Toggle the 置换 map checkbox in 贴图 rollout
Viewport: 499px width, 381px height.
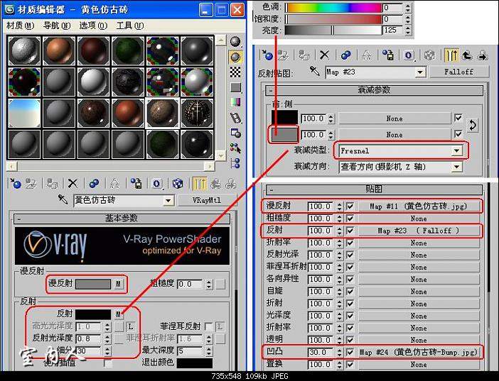350,364
